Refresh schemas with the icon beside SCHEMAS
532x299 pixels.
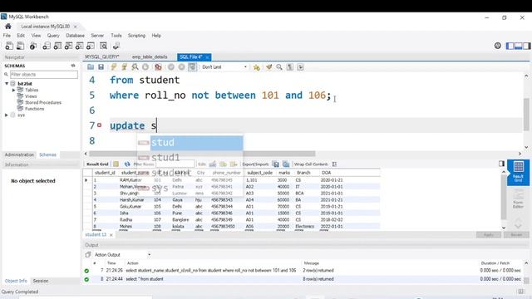(x=73, y=66)
